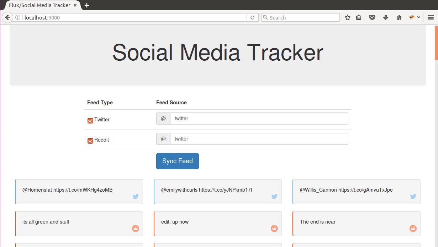Click the browser back arrow button
The height and width of the screenshot is (247, 438).
[7, 17]
